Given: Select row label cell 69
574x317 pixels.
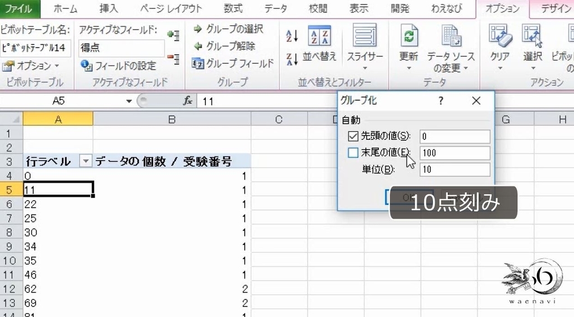Looking at the screenshot, I should point(58,303).
